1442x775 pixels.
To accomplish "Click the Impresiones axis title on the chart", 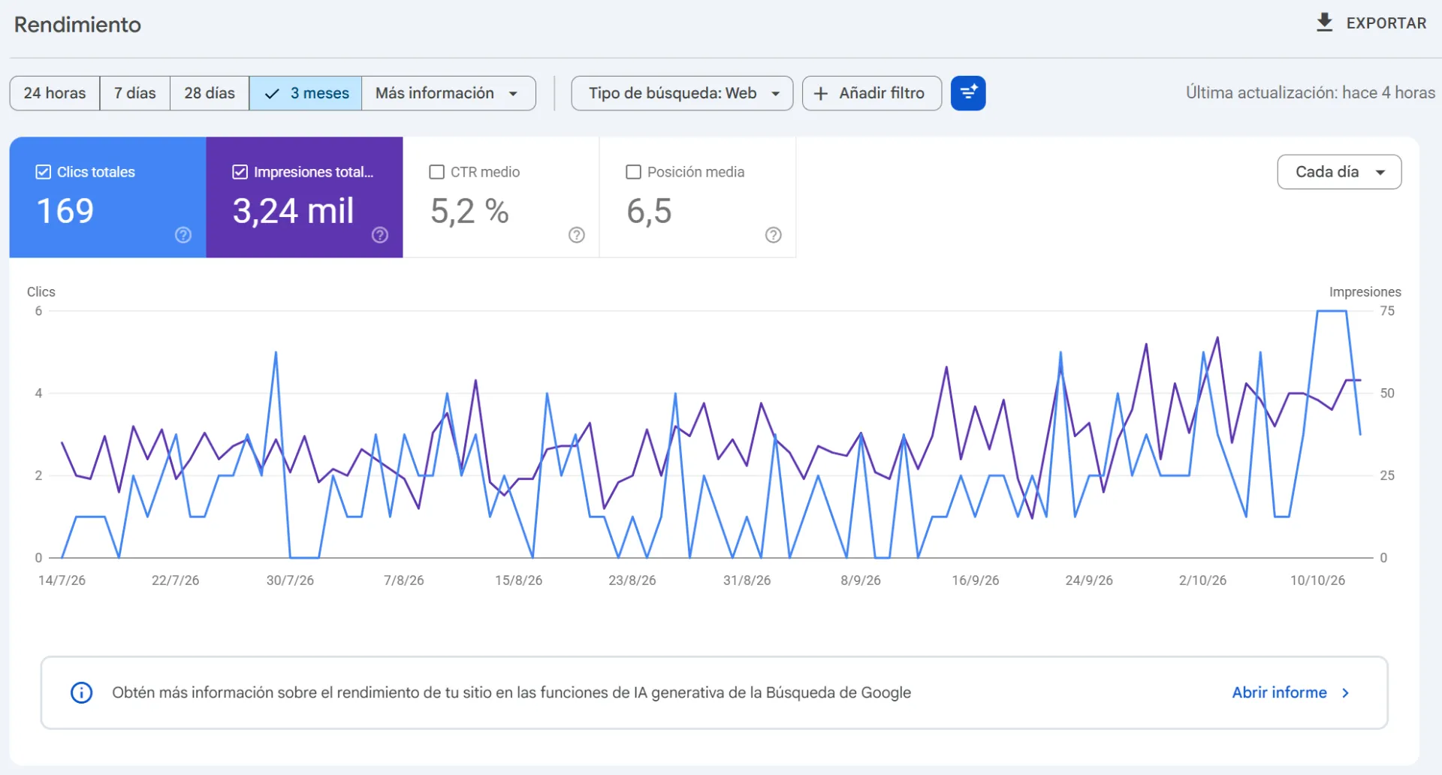I will (1365, 292).
